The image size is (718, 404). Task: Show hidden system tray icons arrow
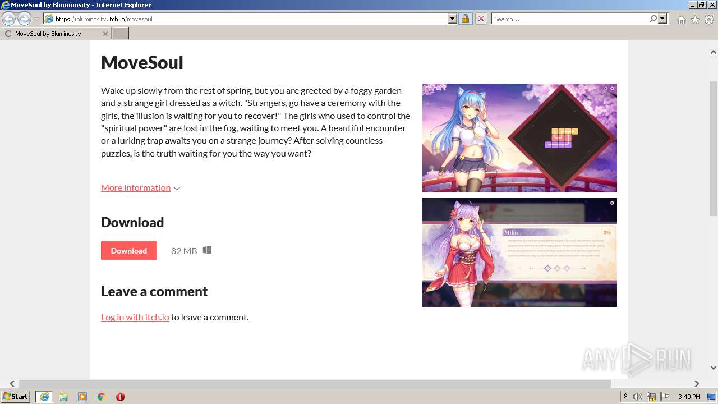coord(626,397)
